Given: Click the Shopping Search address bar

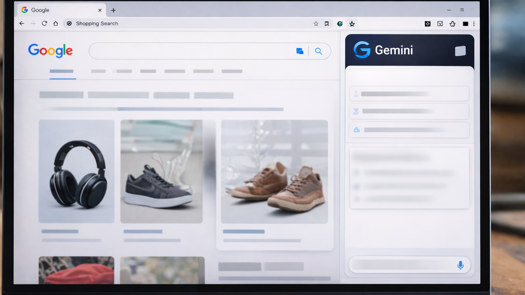Looking at the screenshot, I should [185, 24].
